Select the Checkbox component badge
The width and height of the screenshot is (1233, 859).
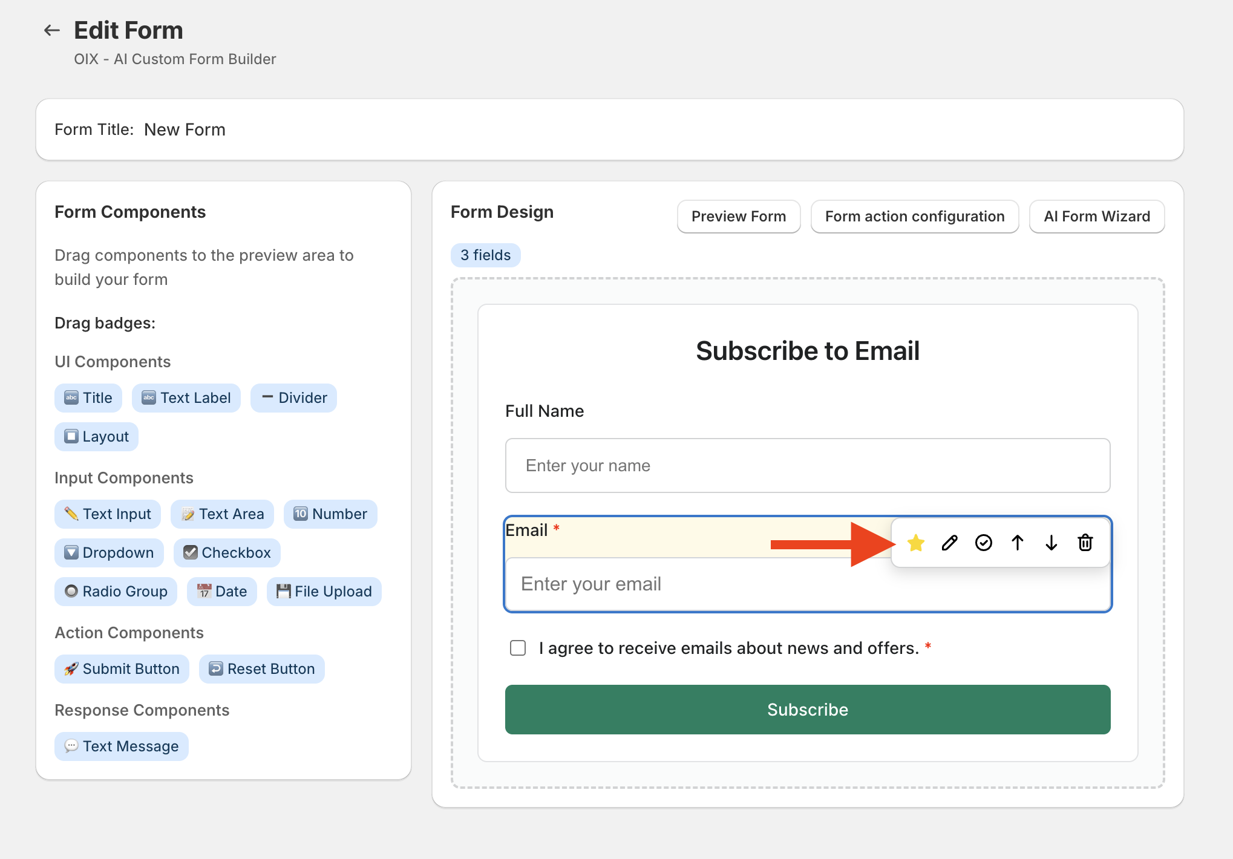tap(227, 552)
